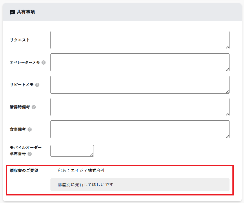Click the 宛名：エイジィ株式会社 text

click(81, 171)
